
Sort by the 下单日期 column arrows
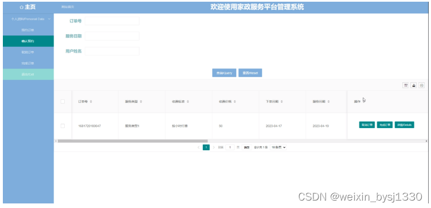tap(282, 102)
